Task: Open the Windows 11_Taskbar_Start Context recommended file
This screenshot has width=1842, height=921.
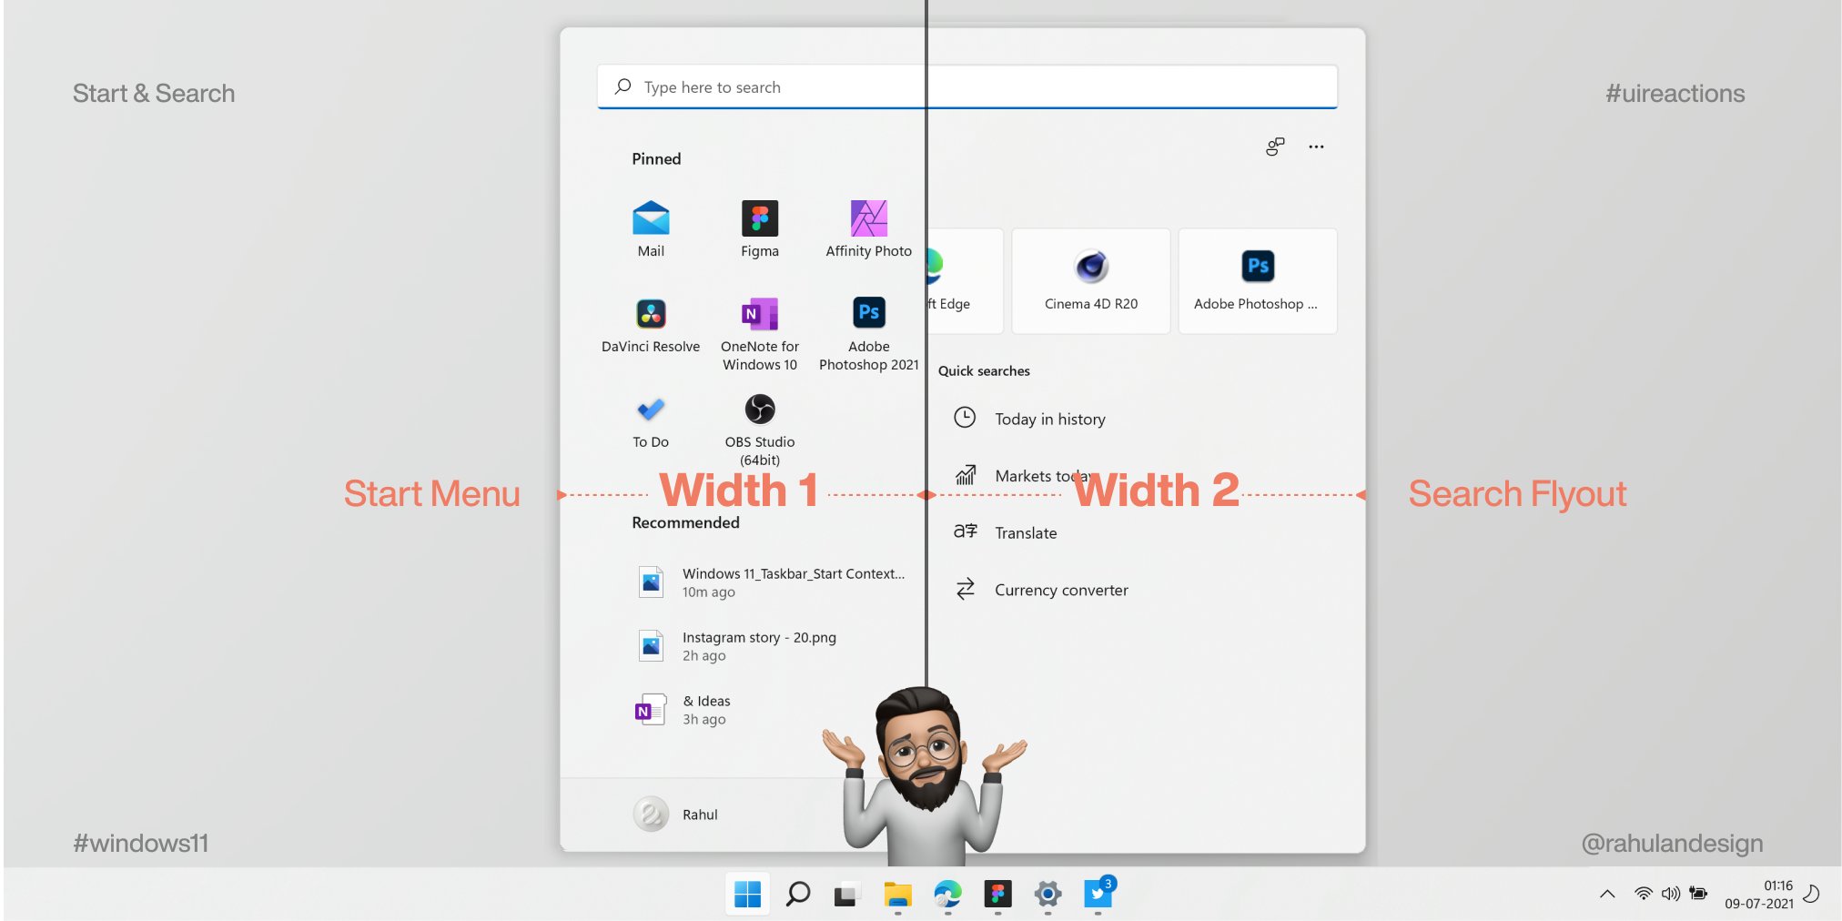Action: [x=772, y=582]
